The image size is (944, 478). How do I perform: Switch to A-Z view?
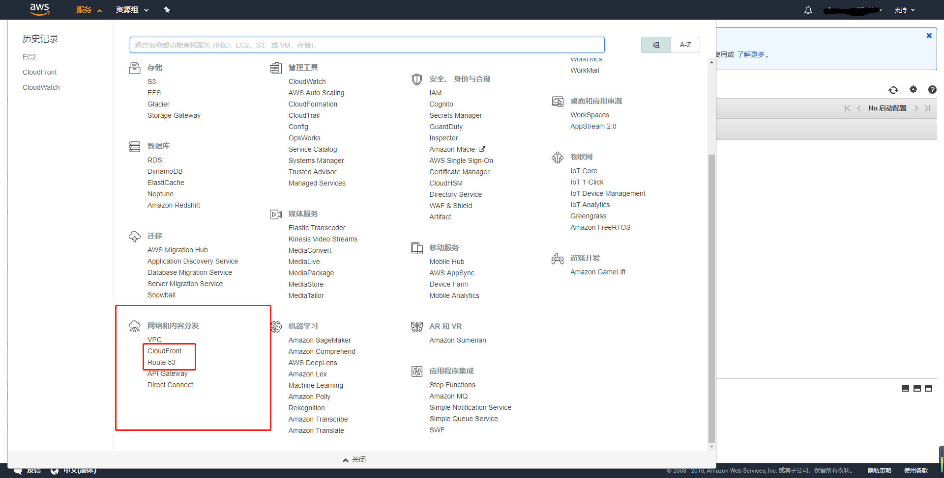pos(685,45)
